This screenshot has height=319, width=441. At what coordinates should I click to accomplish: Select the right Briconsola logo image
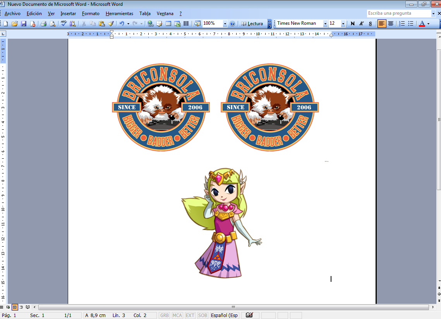click(x=270, y=107)
